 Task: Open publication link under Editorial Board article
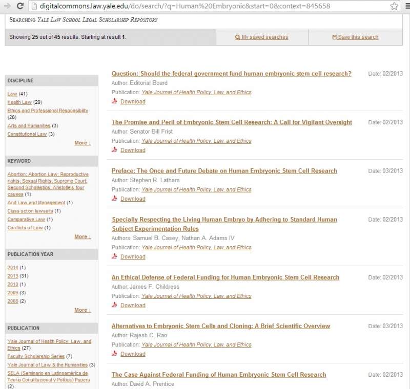[196, 92]
